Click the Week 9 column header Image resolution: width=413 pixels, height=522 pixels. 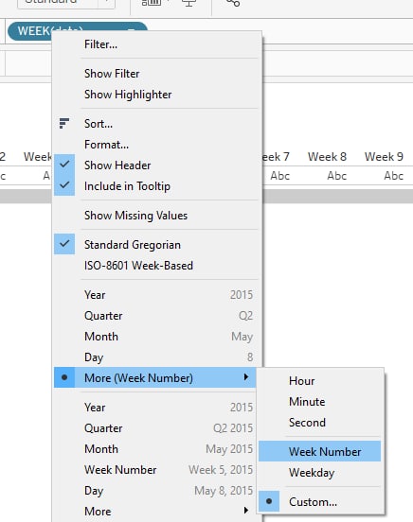click(384, 157)
